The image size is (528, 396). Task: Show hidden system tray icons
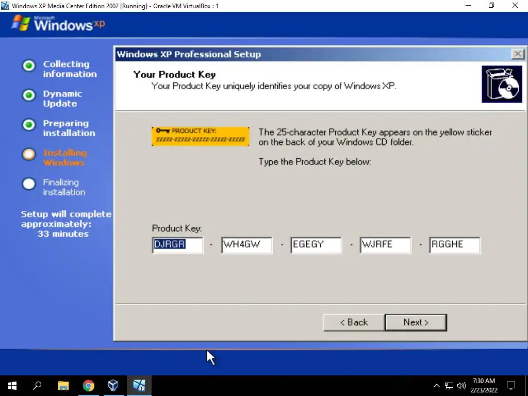point(436,386)
